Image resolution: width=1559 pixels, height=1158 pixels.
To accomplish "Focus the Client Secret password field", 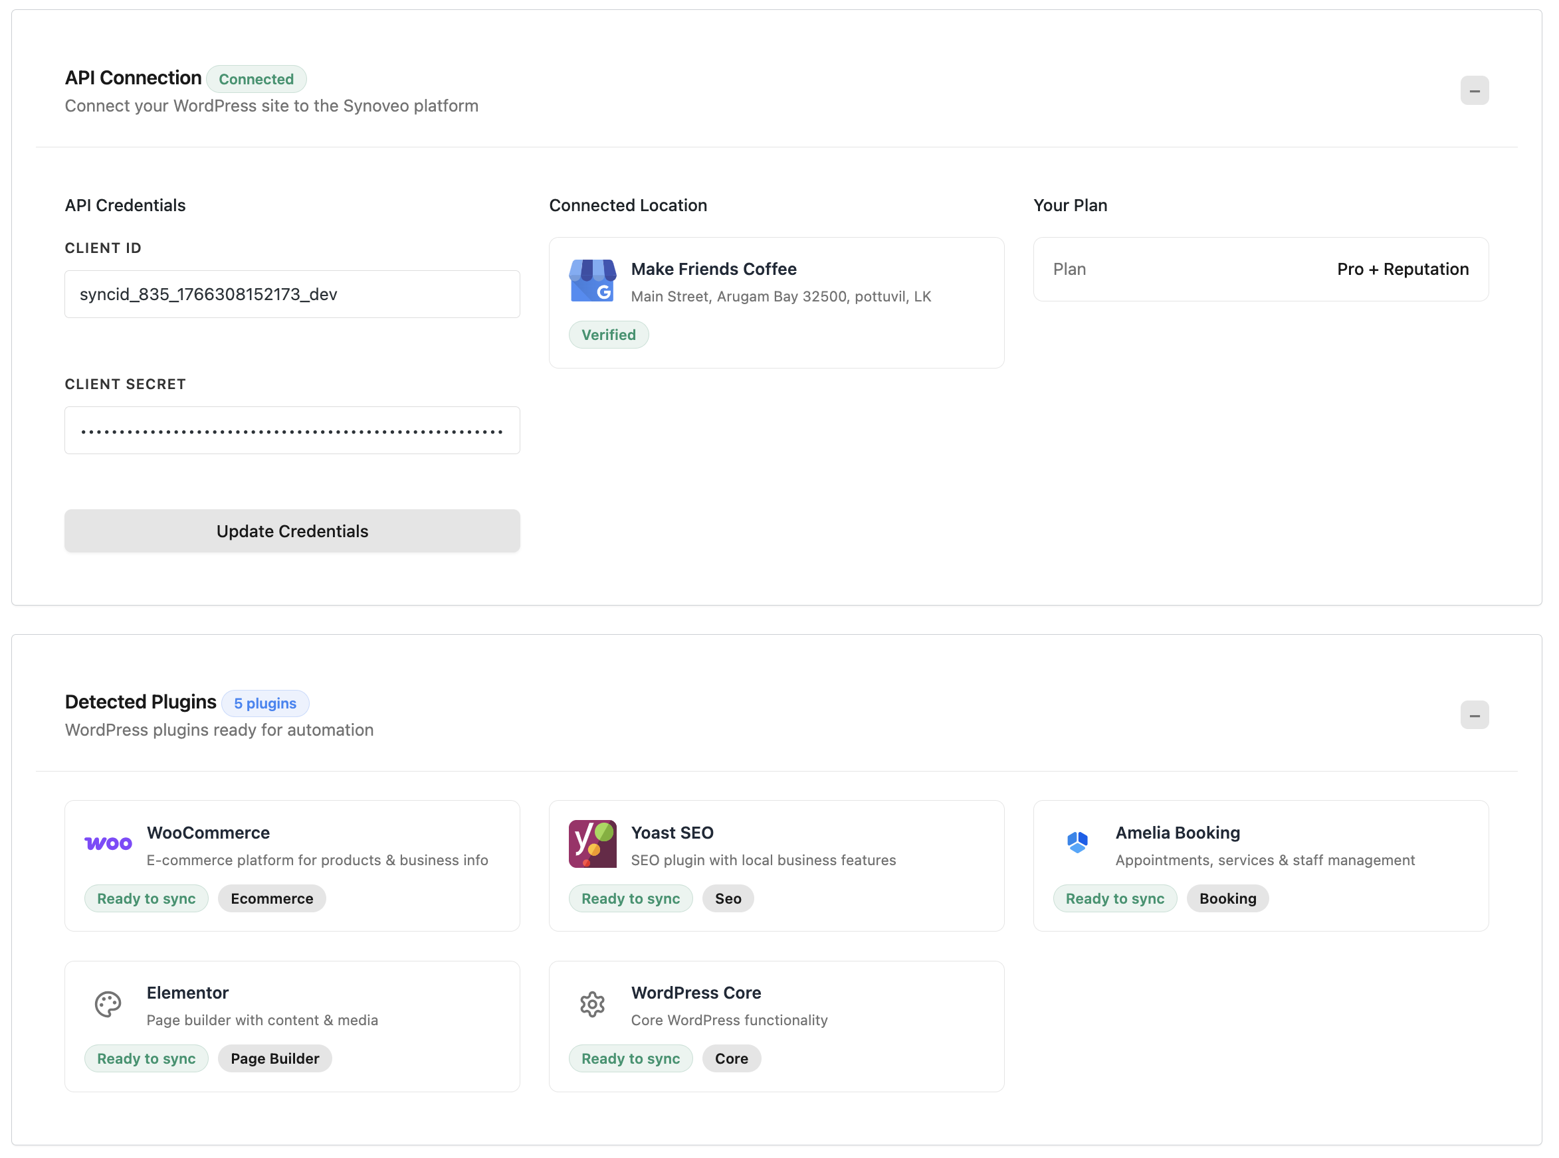I will (x=292, y=431).
